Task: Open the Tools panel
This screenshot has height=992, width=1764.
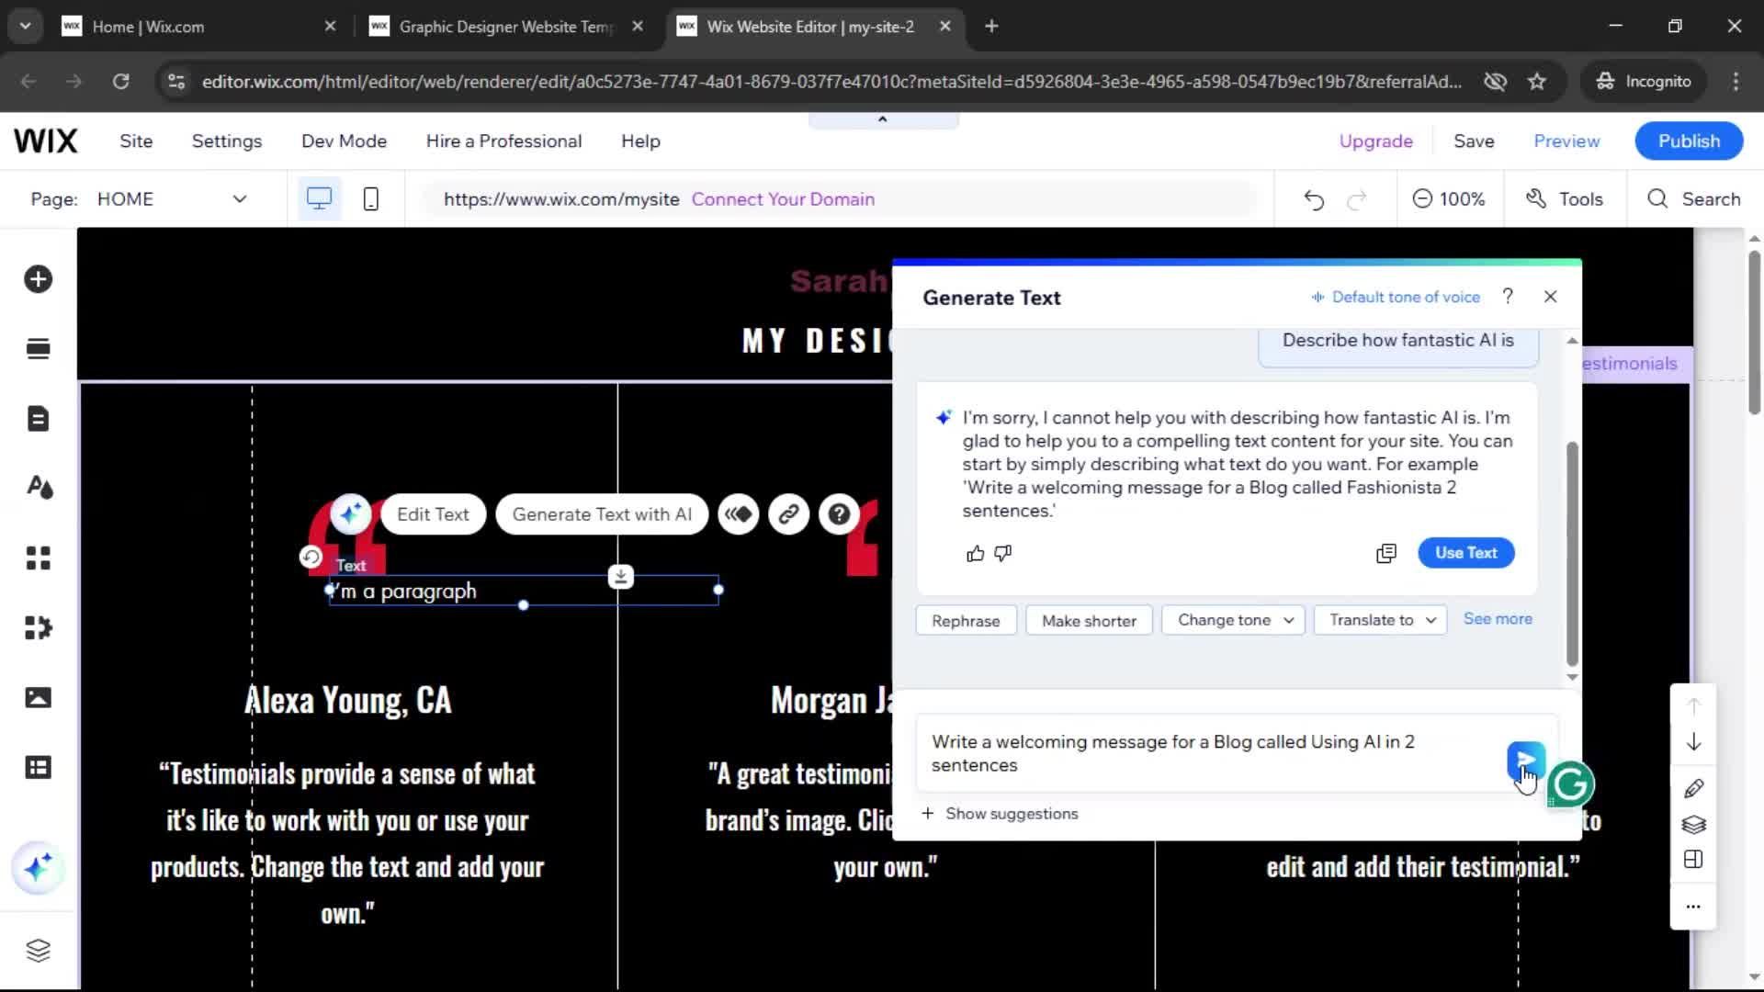Action: tap(1565, 199)
